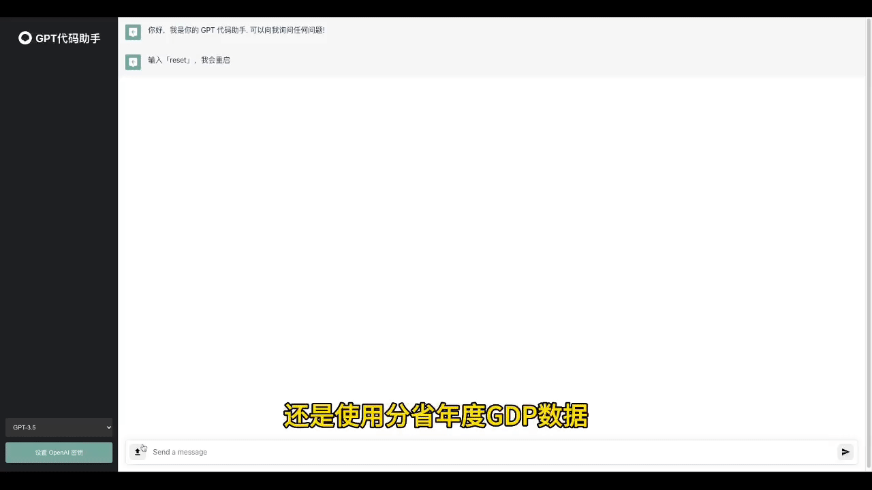The image size is (872, 490).
Task: Click the bot avatar on the greeting message
Action: pyautogui.click(x=133, y=31)
